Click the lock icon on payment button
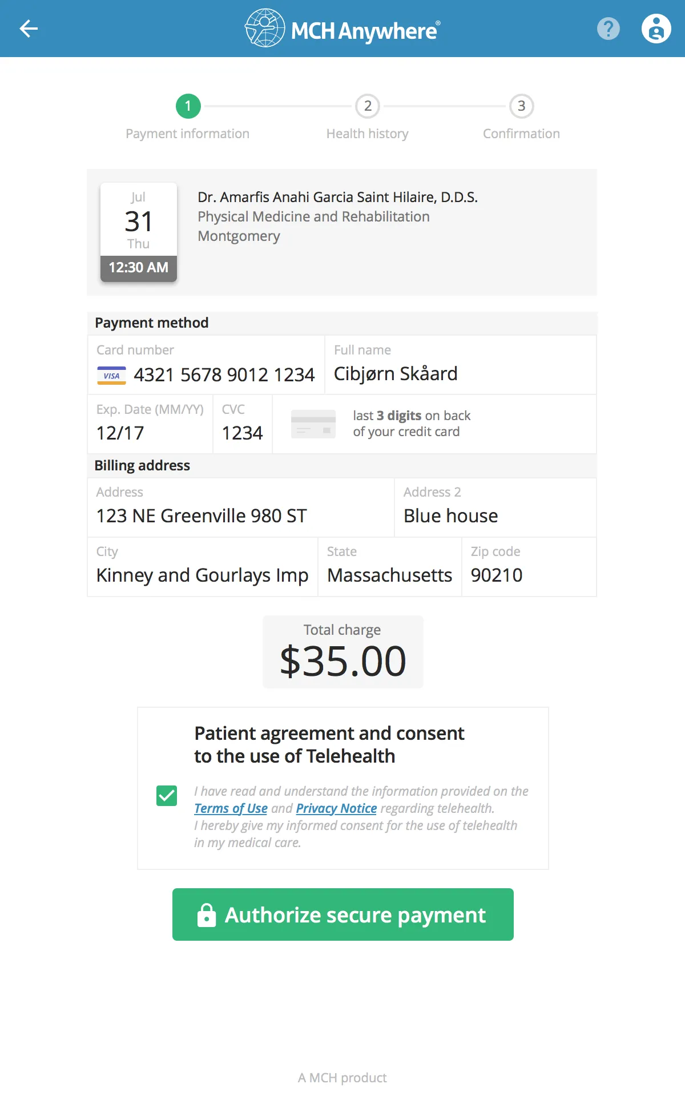This screenshot has height=1096, width=685. click(x=207, y=915)
